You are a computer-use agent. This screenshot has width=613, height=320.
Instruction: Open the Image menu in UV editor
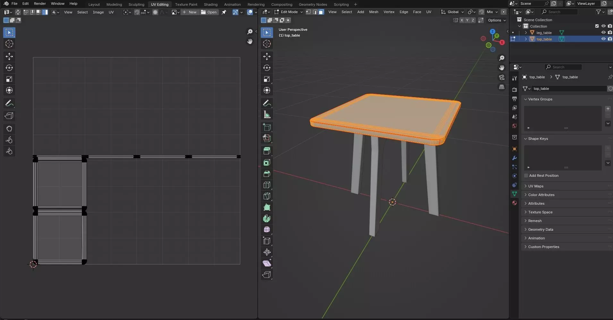tap(98, 12)
